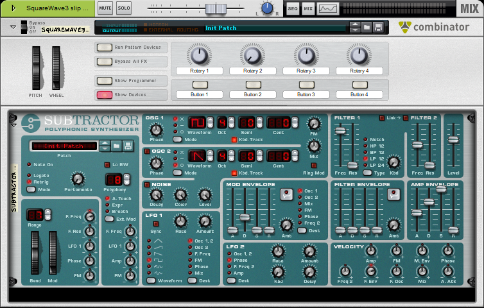Turn the Rotary 1 knob
Image resolution: width=484 pixels, height=308 pixels.
tap(199, 56)
